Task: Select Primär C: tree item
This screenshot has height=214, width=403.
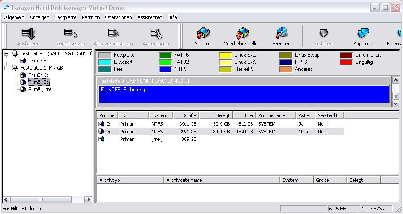Action: [x=38, y=75]
